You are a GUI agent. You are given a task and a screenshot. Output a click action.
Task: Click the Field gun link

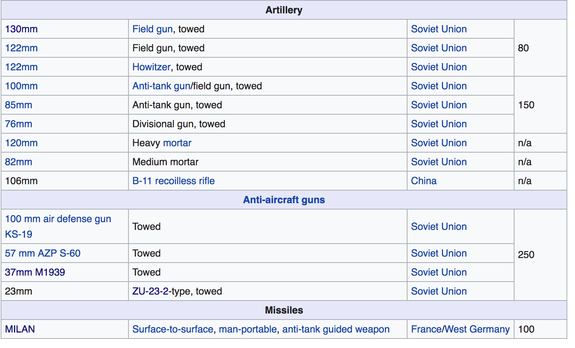[x=152, y=29]
